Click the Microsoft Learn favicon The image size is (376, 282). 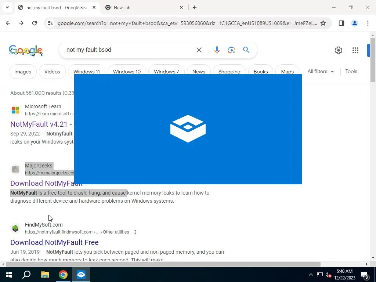click(15, 110)
